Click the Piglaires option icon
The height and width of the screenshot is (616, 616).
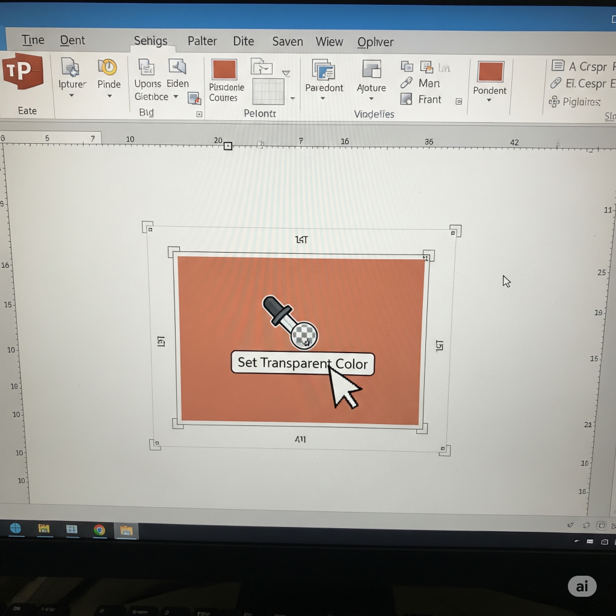tap(554, 102)
